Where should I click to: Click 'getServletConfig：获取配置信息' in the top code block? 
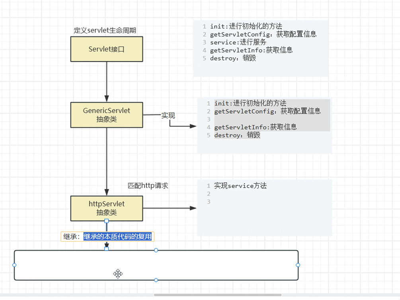point(263,34)
